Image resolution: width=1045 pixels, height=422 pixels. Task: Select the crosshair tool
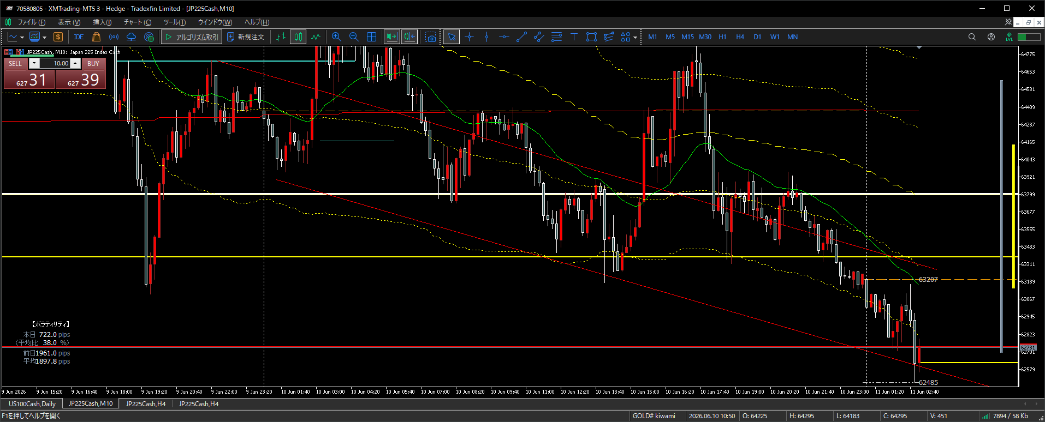[469, 37]
